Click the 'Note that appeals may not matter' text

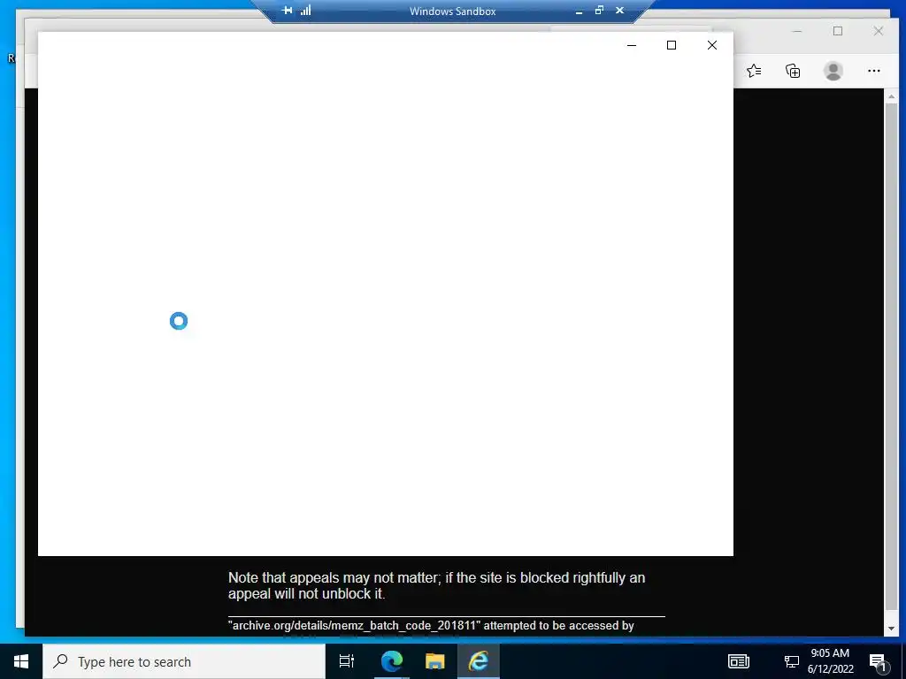coord(436,585)
